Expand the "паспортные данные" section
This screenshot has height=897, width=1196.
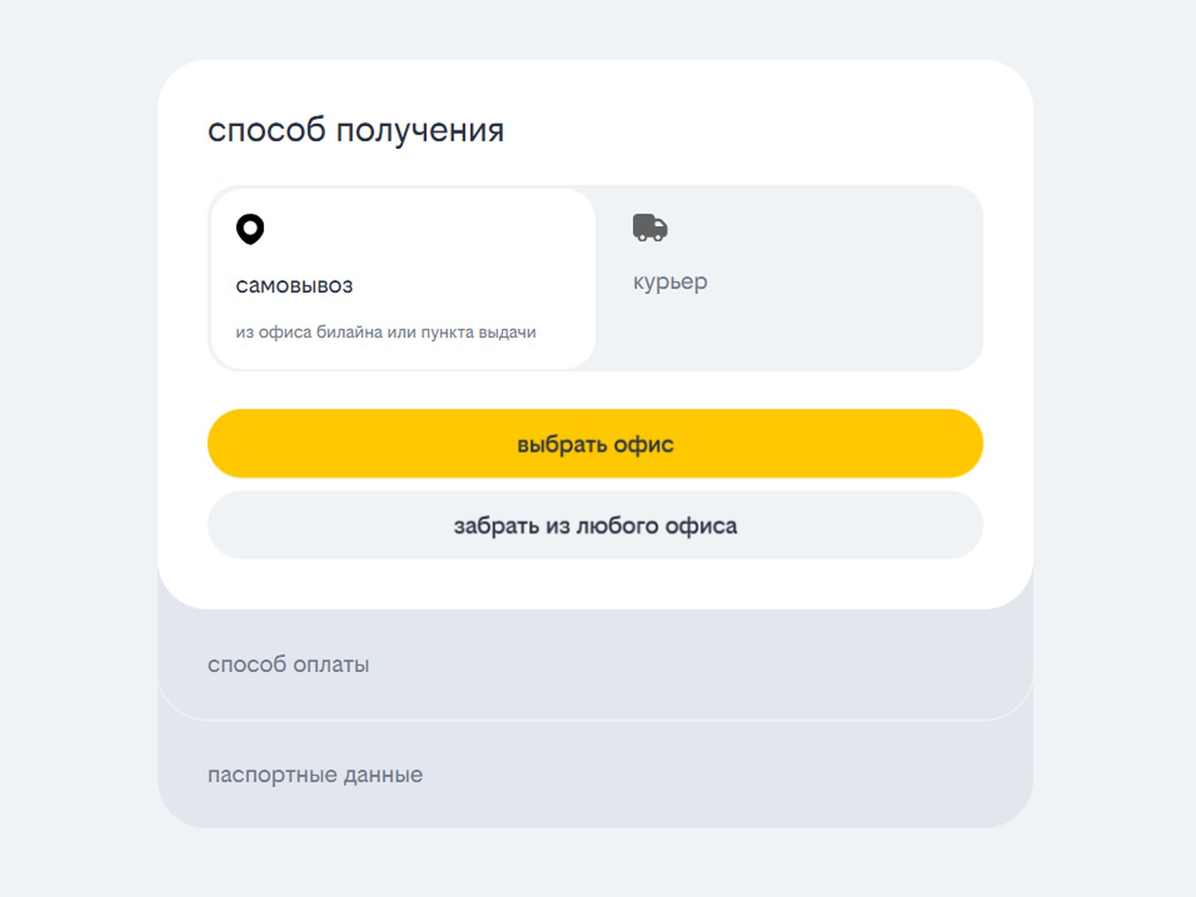point(595,775)
